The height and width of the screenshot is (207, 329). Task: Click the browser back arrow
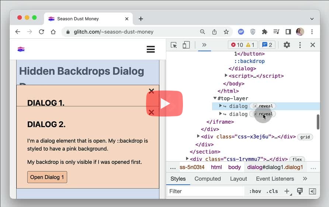point(18,32)
